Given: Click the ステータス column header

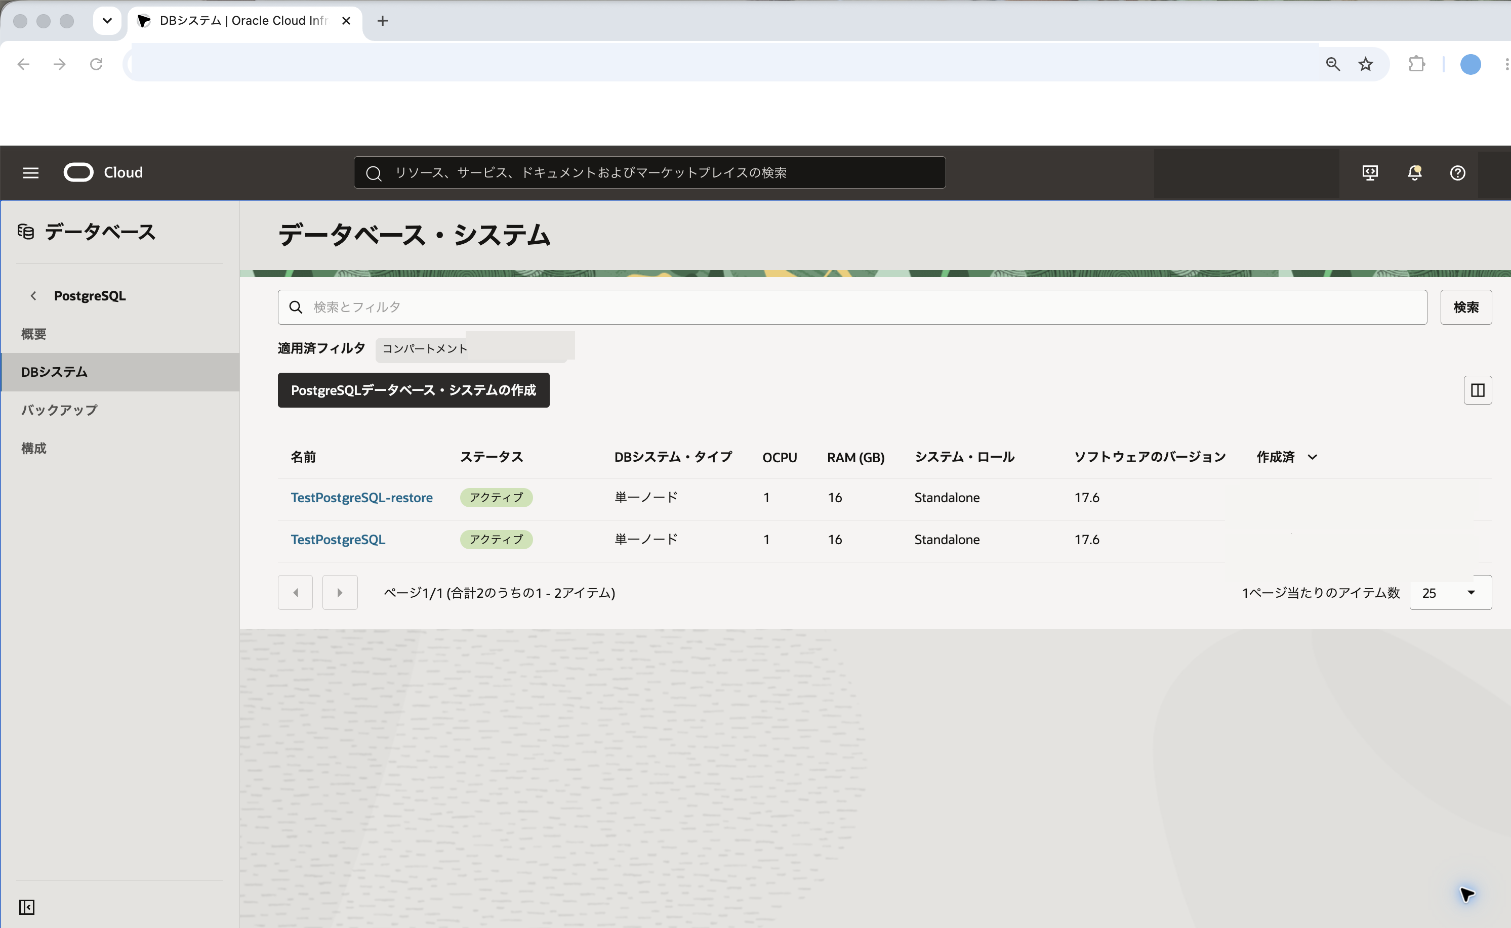Looking at the screenshot, I should [492, 457].
